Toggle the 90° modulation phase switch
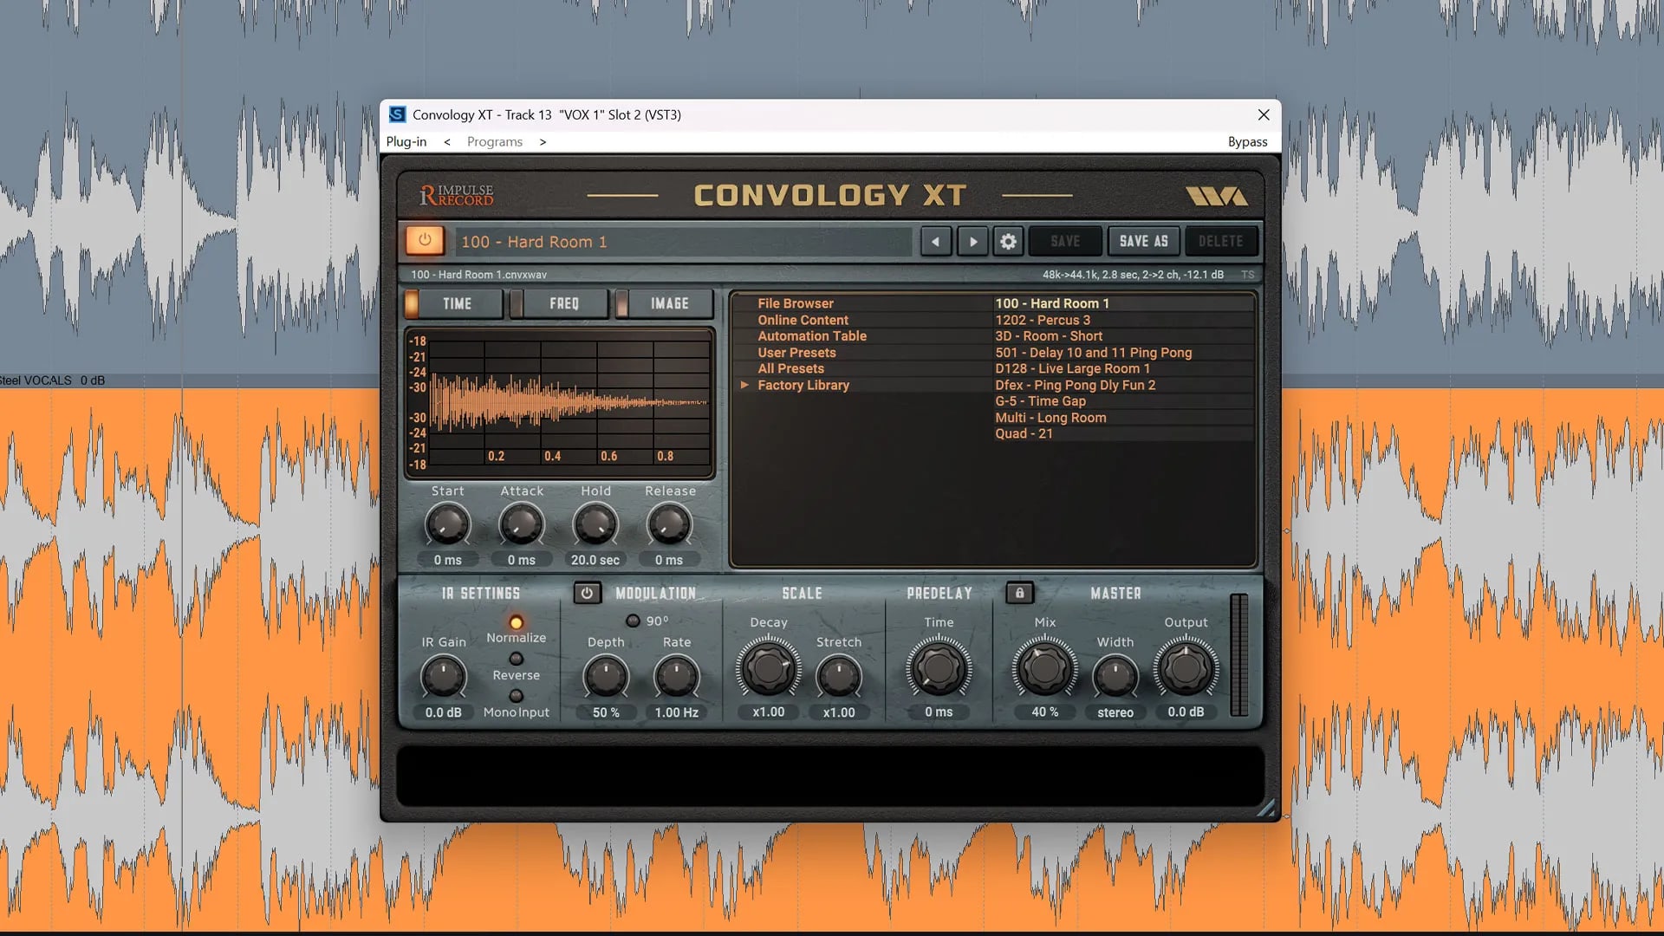This screenshot has height=936, width=1664. (633, 621)
